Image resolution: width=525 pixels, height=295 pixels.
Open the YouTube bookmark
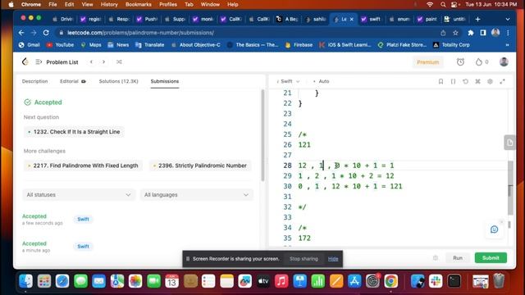[x=60, y=45]
